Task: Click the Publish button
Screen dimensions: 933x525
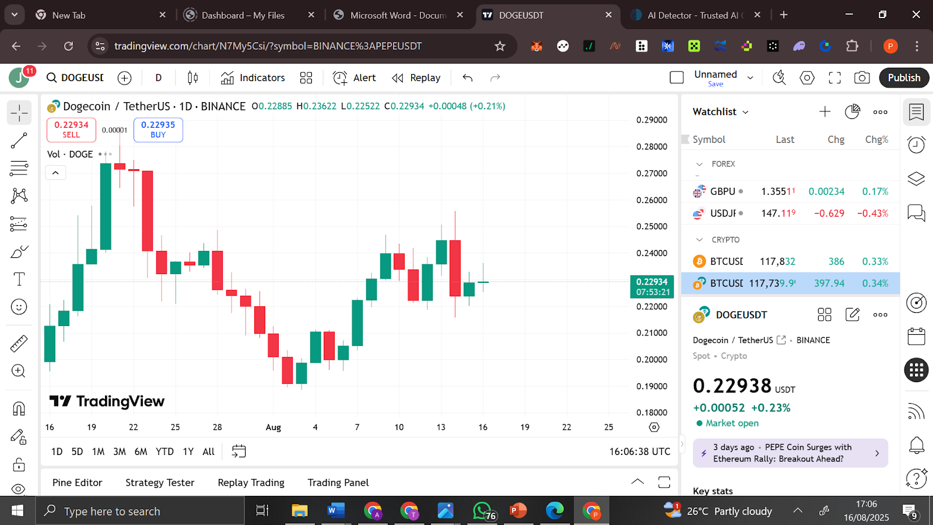Action: tap(904, 78)
